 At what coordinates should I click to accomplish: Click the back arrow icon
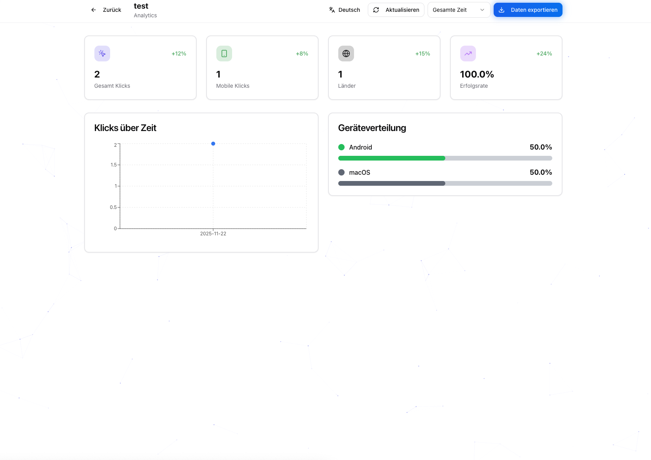pyautogui.click(x=94, y=10)
